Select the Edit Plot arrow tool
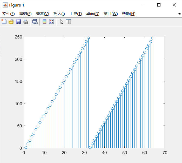The image size is (182, 163). point(61,22)
